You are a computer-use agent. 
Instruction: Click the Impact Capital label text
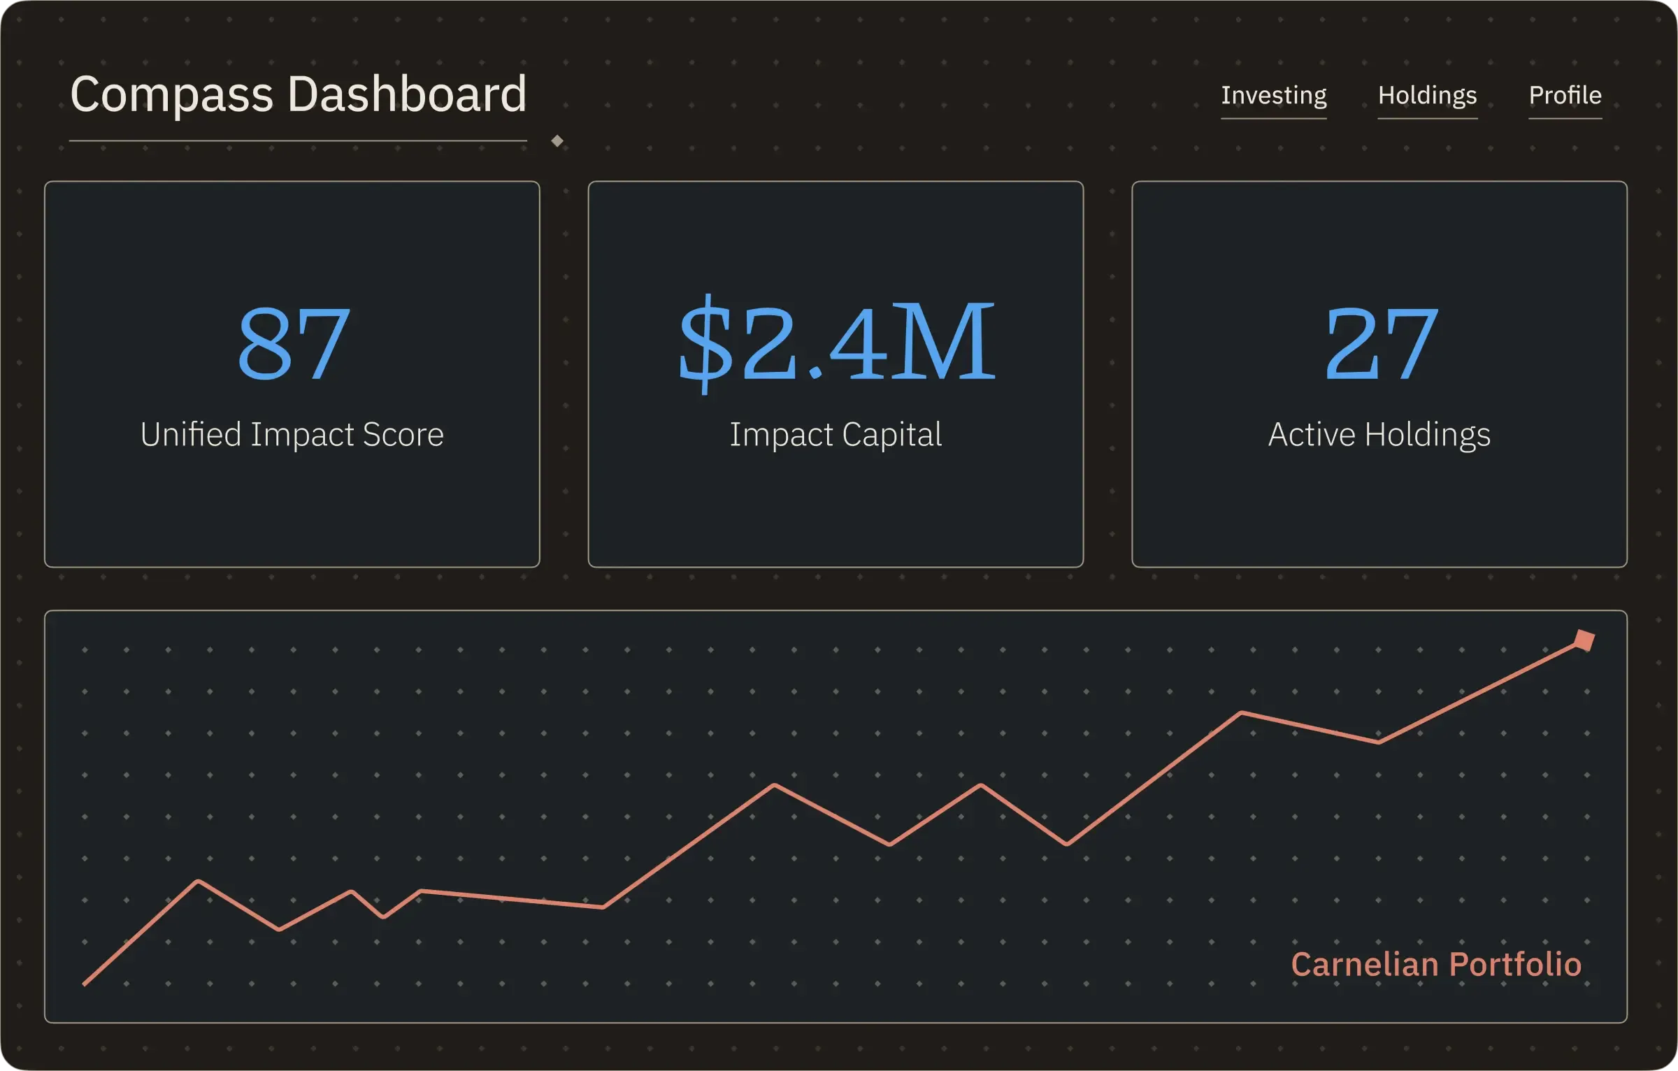coord(836,434)
